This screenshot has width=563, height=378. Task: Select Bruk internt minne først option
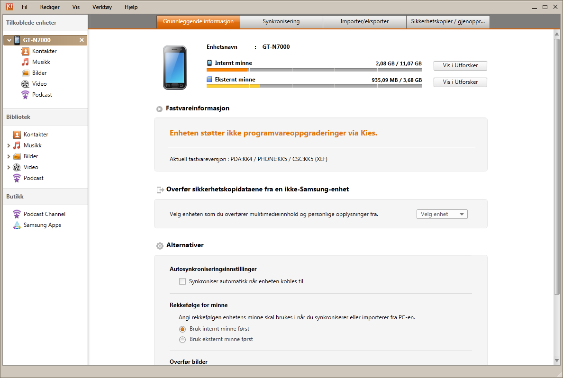click(182, 329)
